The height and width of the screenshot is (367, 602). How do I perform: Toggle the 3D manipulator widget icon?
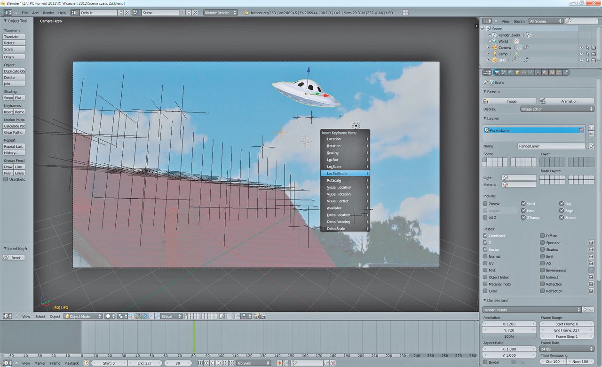click(139, 316)
